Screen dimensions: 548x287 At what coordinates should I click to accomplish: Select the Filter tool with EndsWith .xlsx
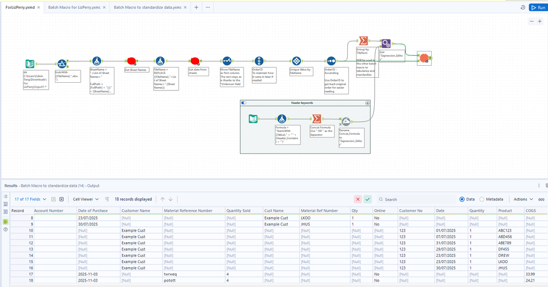coord(62,64)
